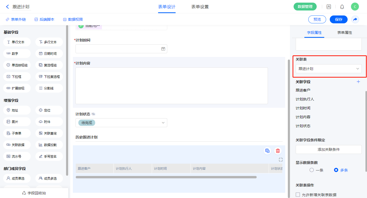Delete the 历史跟进计划 field with trash icon
The height and width of the screenshot is (198, 367).
(x=278, y=151)
